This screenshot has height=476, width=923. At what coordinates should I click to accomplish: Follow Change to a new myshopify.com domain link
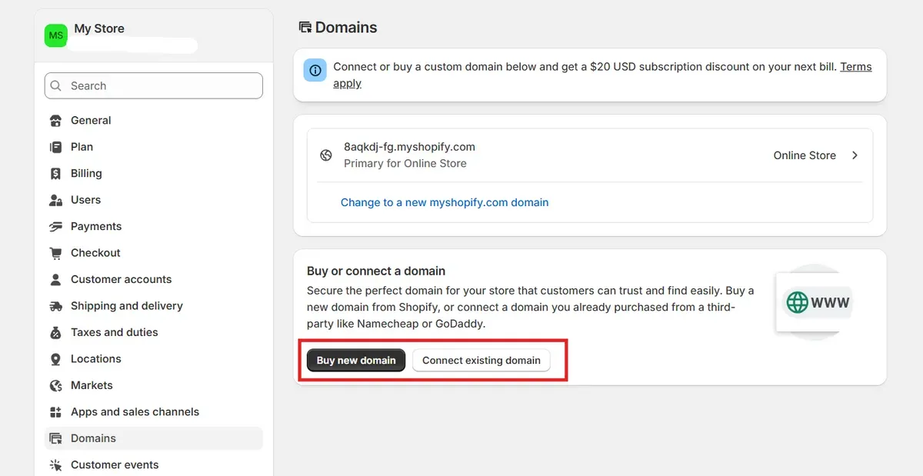(x=445, y=202)
